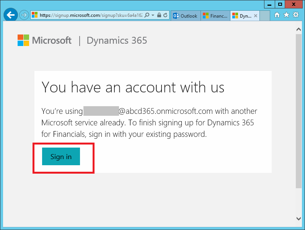Switch to the Outlook tab

tap(186, 16)
